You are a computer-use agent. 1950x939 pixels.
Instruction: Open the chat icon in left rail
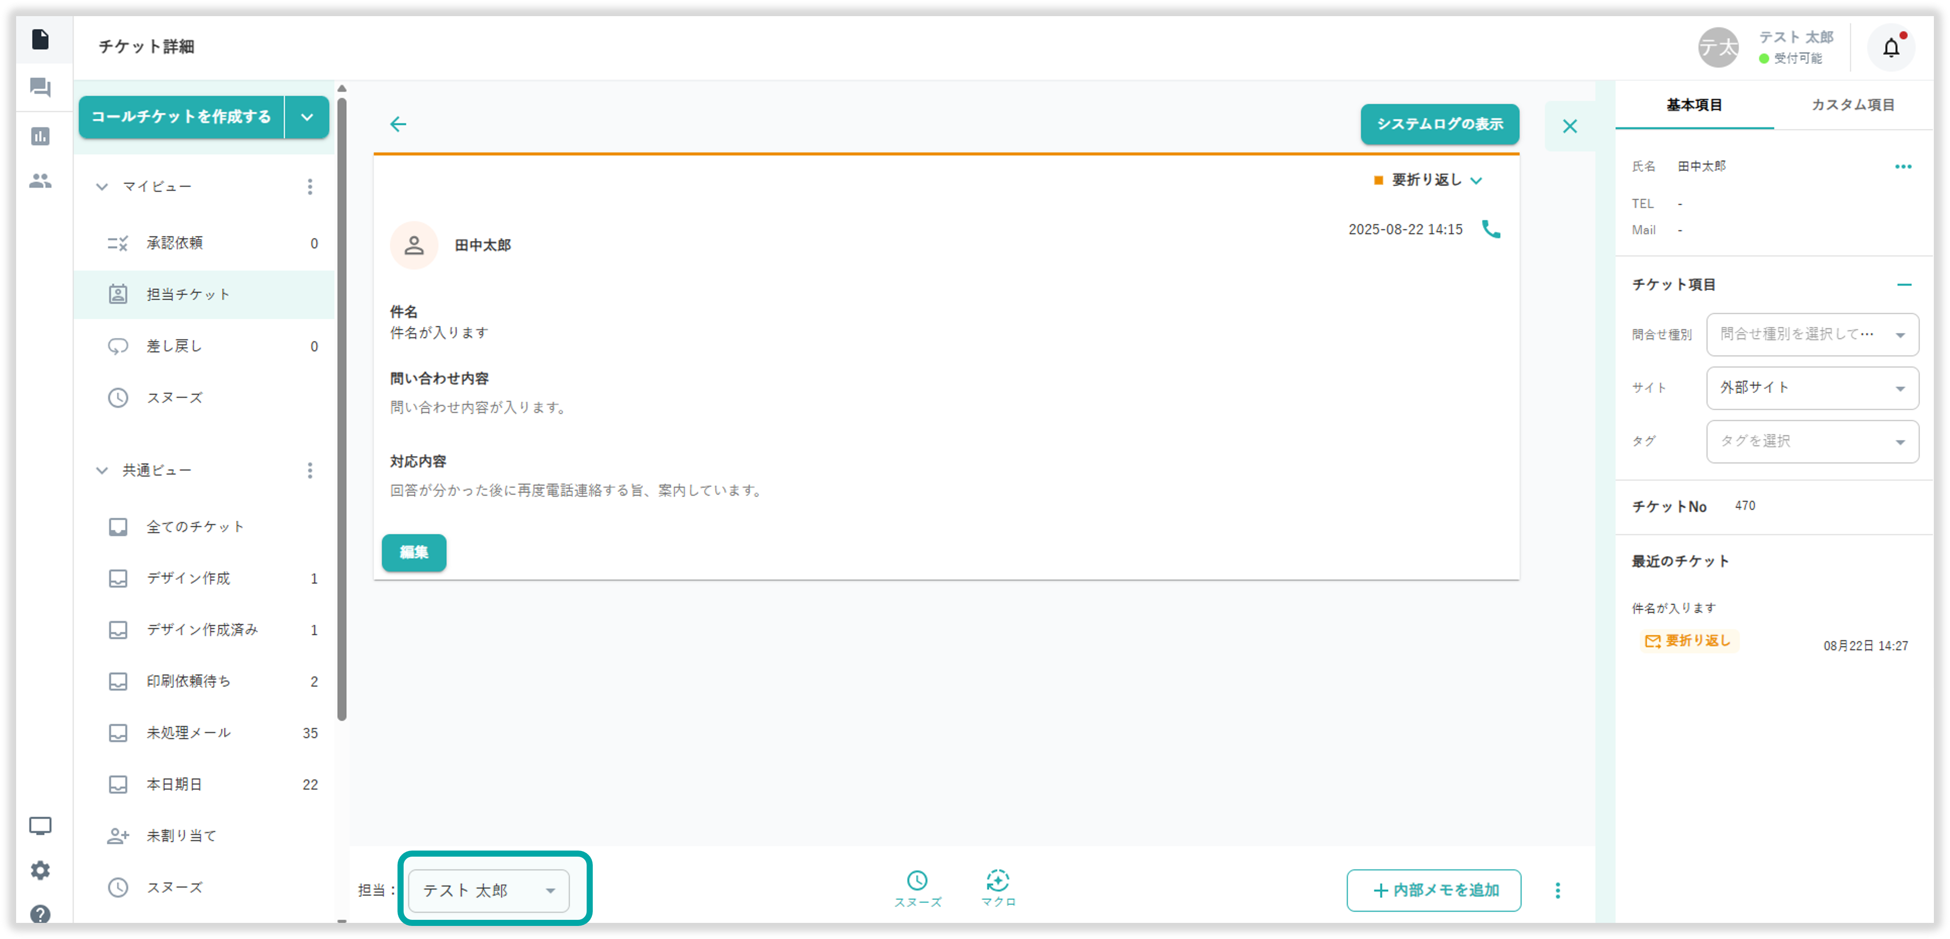point(40,88)
